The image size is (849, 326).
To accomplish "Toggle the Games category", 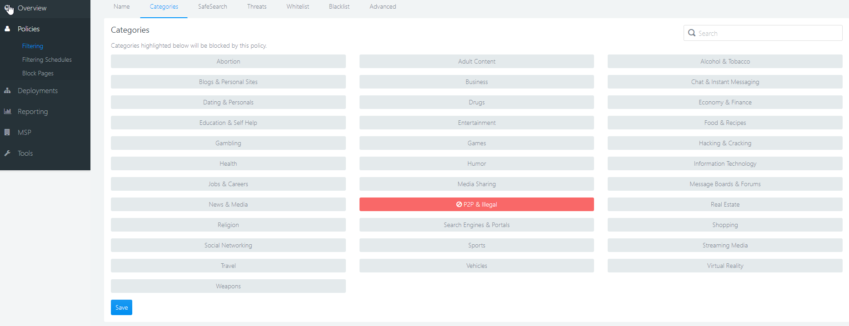I will point(477,143).
